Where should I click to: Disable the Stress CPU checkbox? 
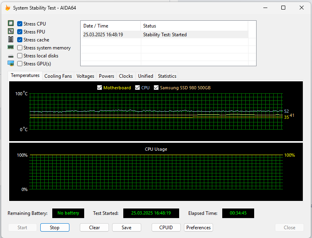20,24
